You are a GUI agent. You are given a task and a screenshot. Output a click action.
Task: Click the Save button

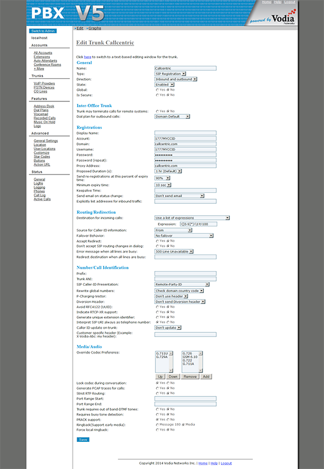tap(83, 440)
